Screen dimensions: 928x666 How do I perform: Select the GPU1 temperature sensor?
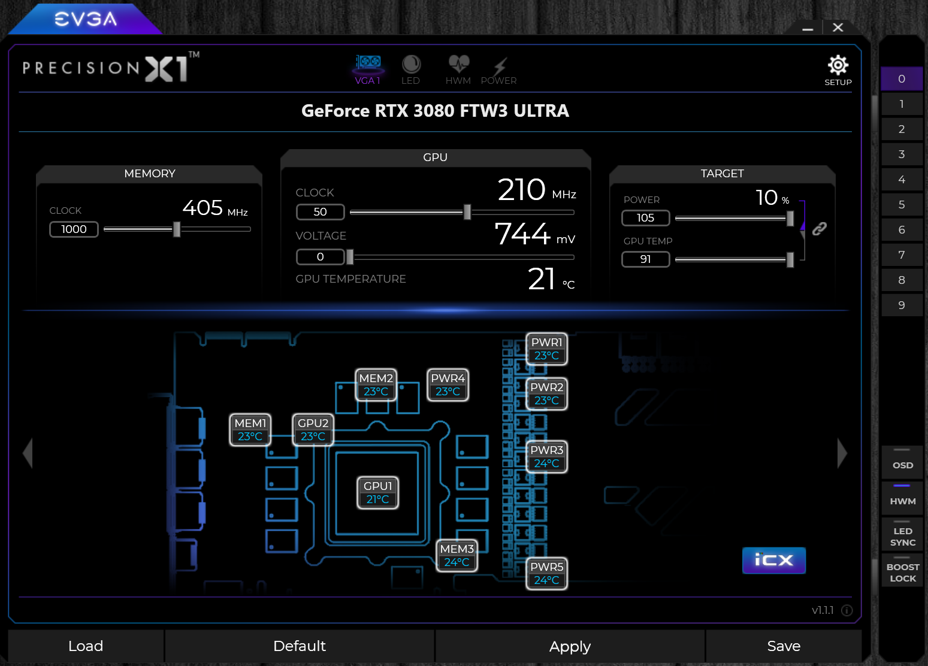tap(378, 493)
